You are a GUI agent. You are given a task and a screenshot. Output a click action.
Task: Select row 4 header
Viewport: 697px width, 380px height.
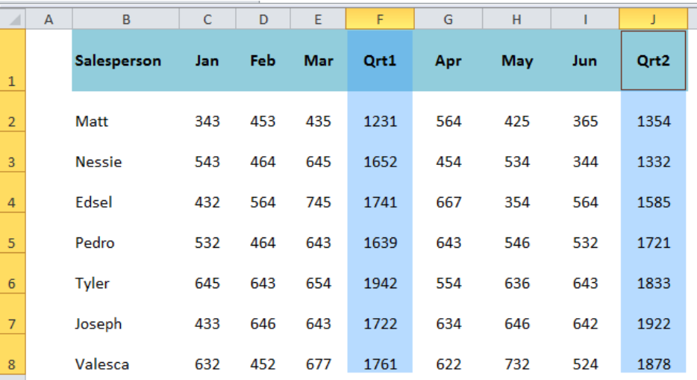[13, 193]
